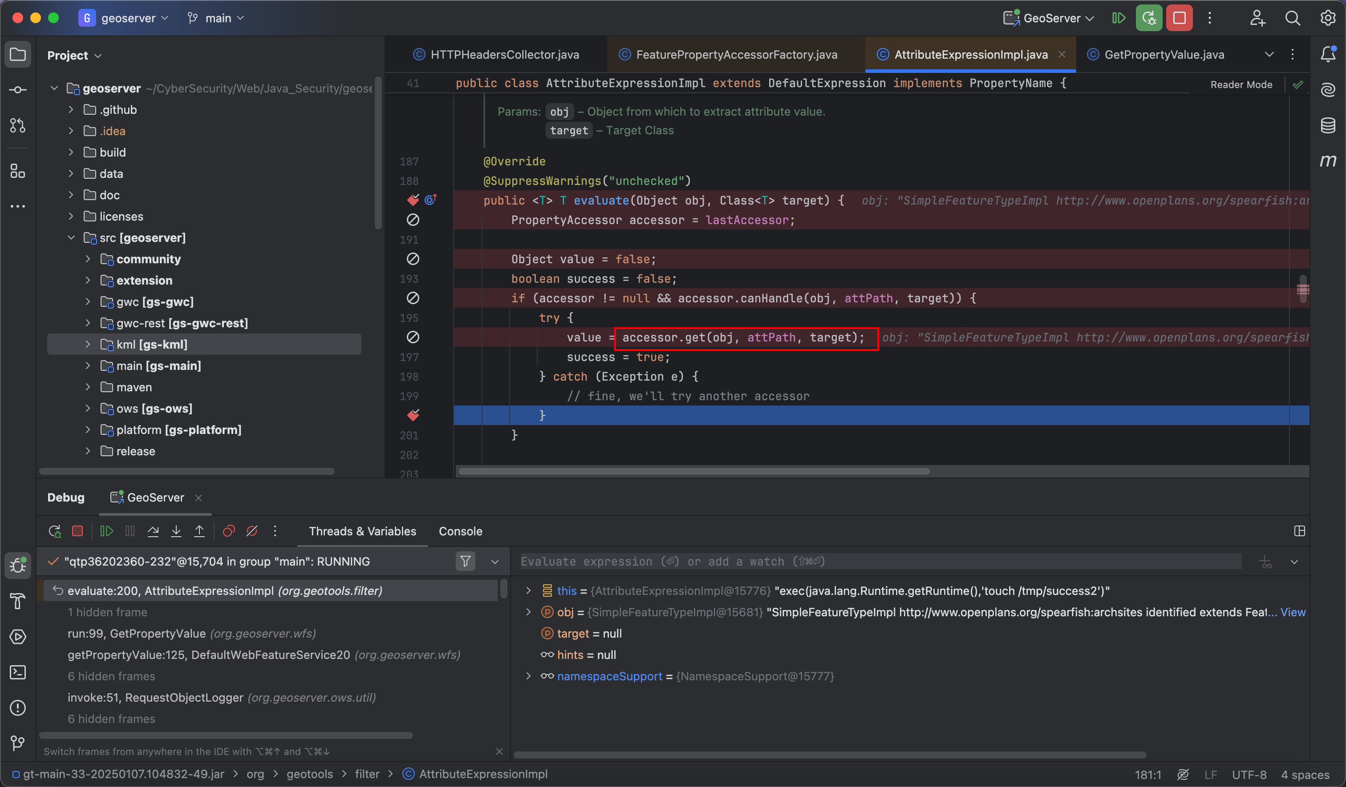Open IDE settings gear icon
The image size is (1346, 787).
point(1328,18)
